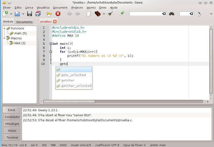Viewport: 214px width, 147px height.
Task: Click 'mode: Unix (LF)' in status bar
Action: (x=81, y=145)
